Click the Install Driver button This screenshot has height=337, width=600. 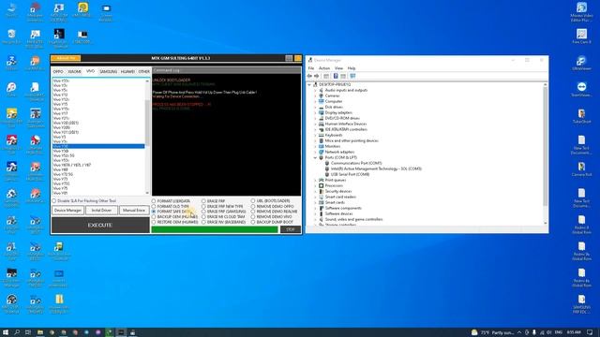click(101, 211)
